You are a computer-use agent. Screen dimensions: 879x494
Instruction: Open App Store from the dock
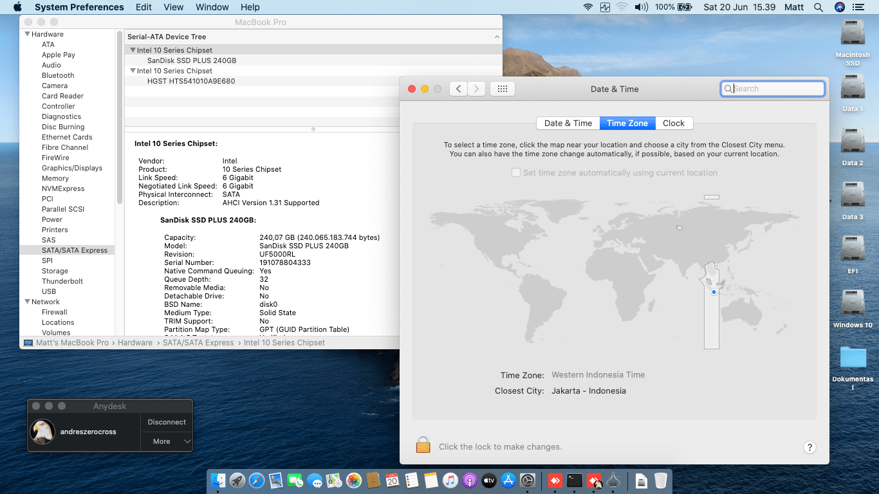click(508, 480)
